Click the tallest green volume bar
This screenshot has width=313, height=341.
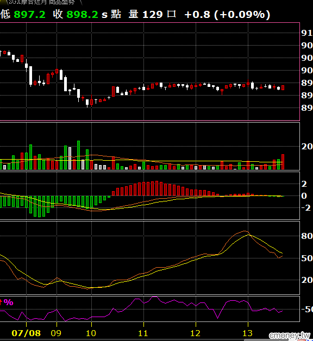point(78,155)
